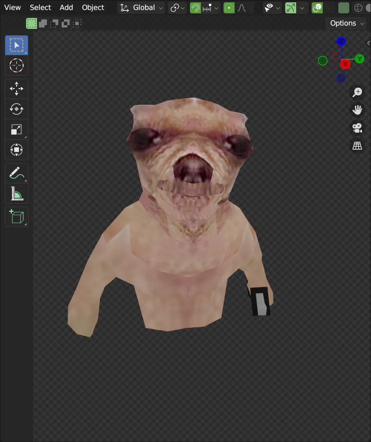Image resolution: width=371 pixels, height=442 pixels.
Task: Pick the Annotate pencil tool
Action: (x=17, y=173)
